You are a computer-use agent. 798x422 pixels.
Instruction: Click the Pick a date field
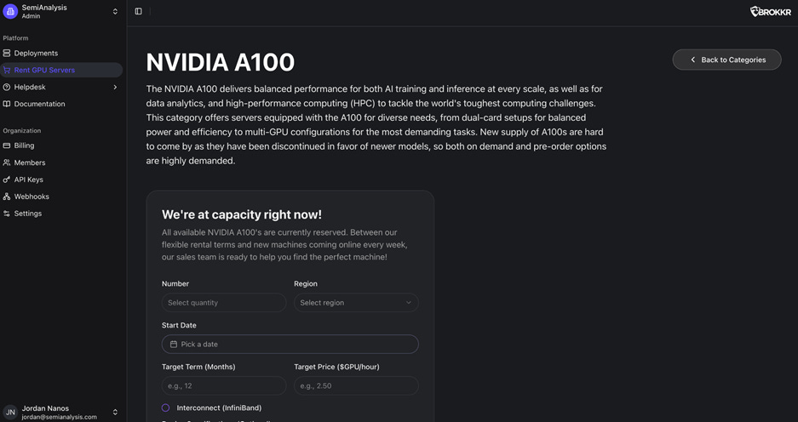[x=290, y=345]
